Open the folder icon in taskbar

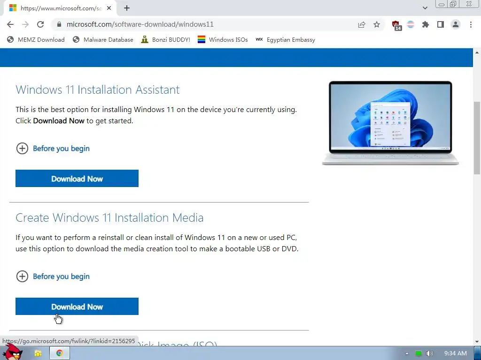(x=38, y=353)
